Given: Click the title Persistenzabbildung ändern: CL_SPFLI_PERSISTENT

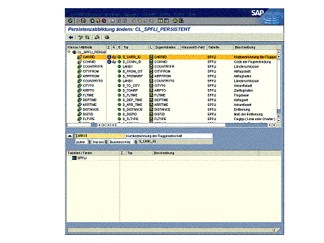Looking at the screenshot, I should click(x=129, y=29).
